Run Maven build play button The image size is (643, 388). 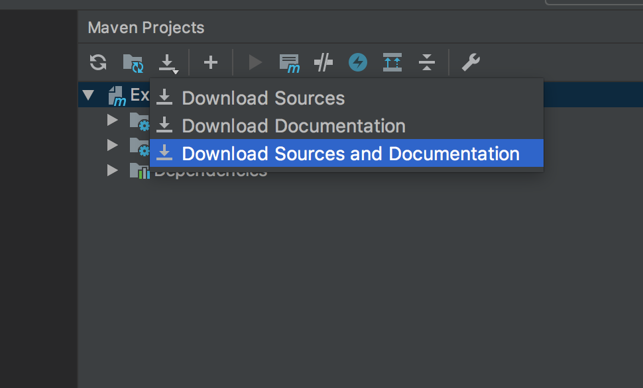[255, 63]
